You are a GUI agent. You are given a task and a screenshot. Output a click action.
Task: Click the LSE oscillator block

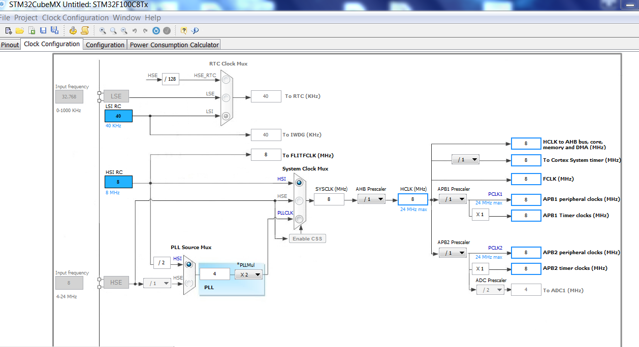coord(116,96)
